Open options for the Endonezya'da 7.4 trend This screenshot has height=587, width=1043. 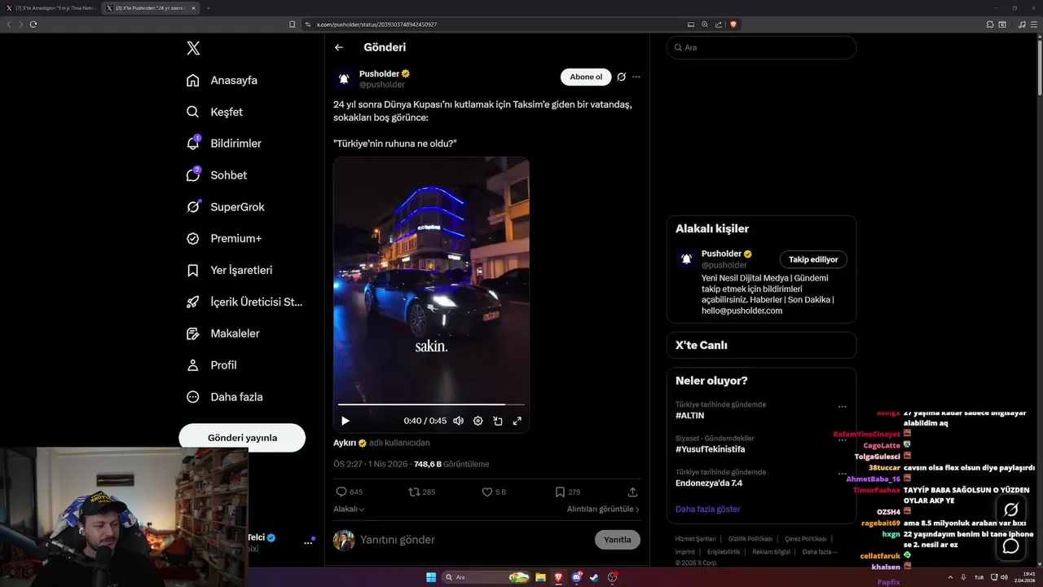[843, 473]
